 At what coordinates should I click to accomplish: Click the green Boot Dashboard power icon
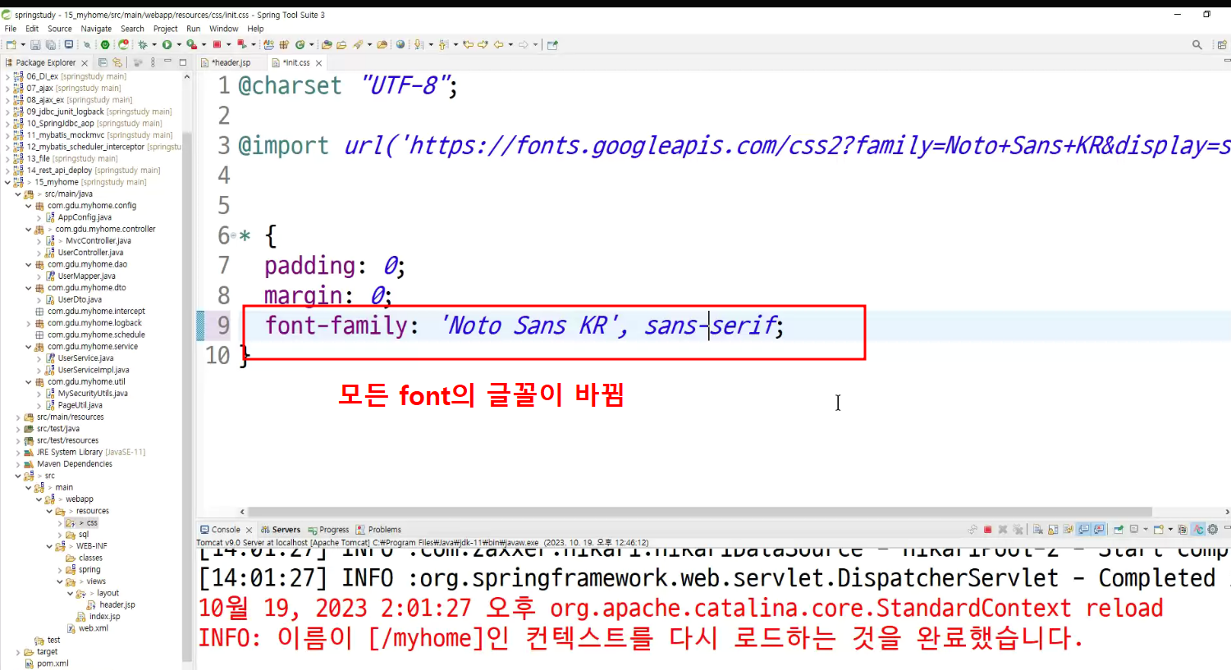click(104, 44)
